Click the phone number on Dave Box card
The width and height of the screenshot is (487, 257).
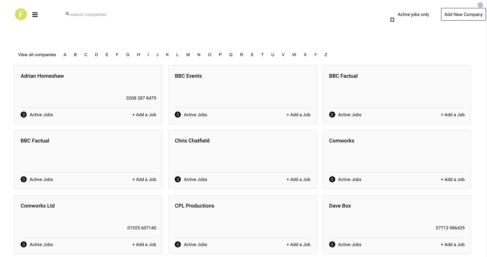(450, 228)
